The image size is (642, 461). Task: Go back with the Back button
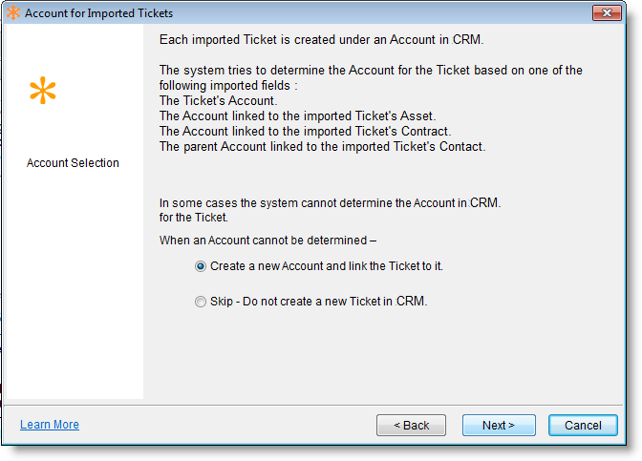click(411, 426)
